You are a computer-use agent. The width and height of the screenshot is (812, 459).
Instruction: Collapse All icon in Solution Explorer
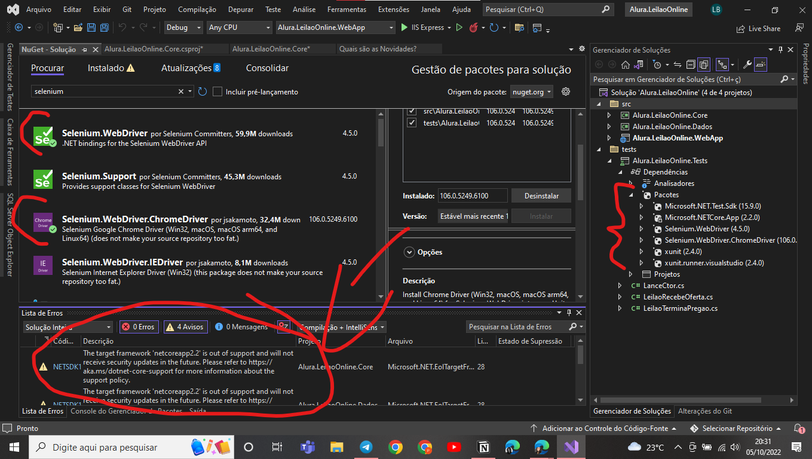[x=690, y=65]
